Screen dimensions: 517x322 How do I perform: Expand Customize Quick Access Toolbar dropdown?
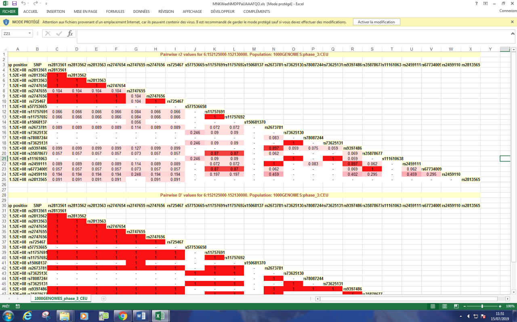coord(42,4)
